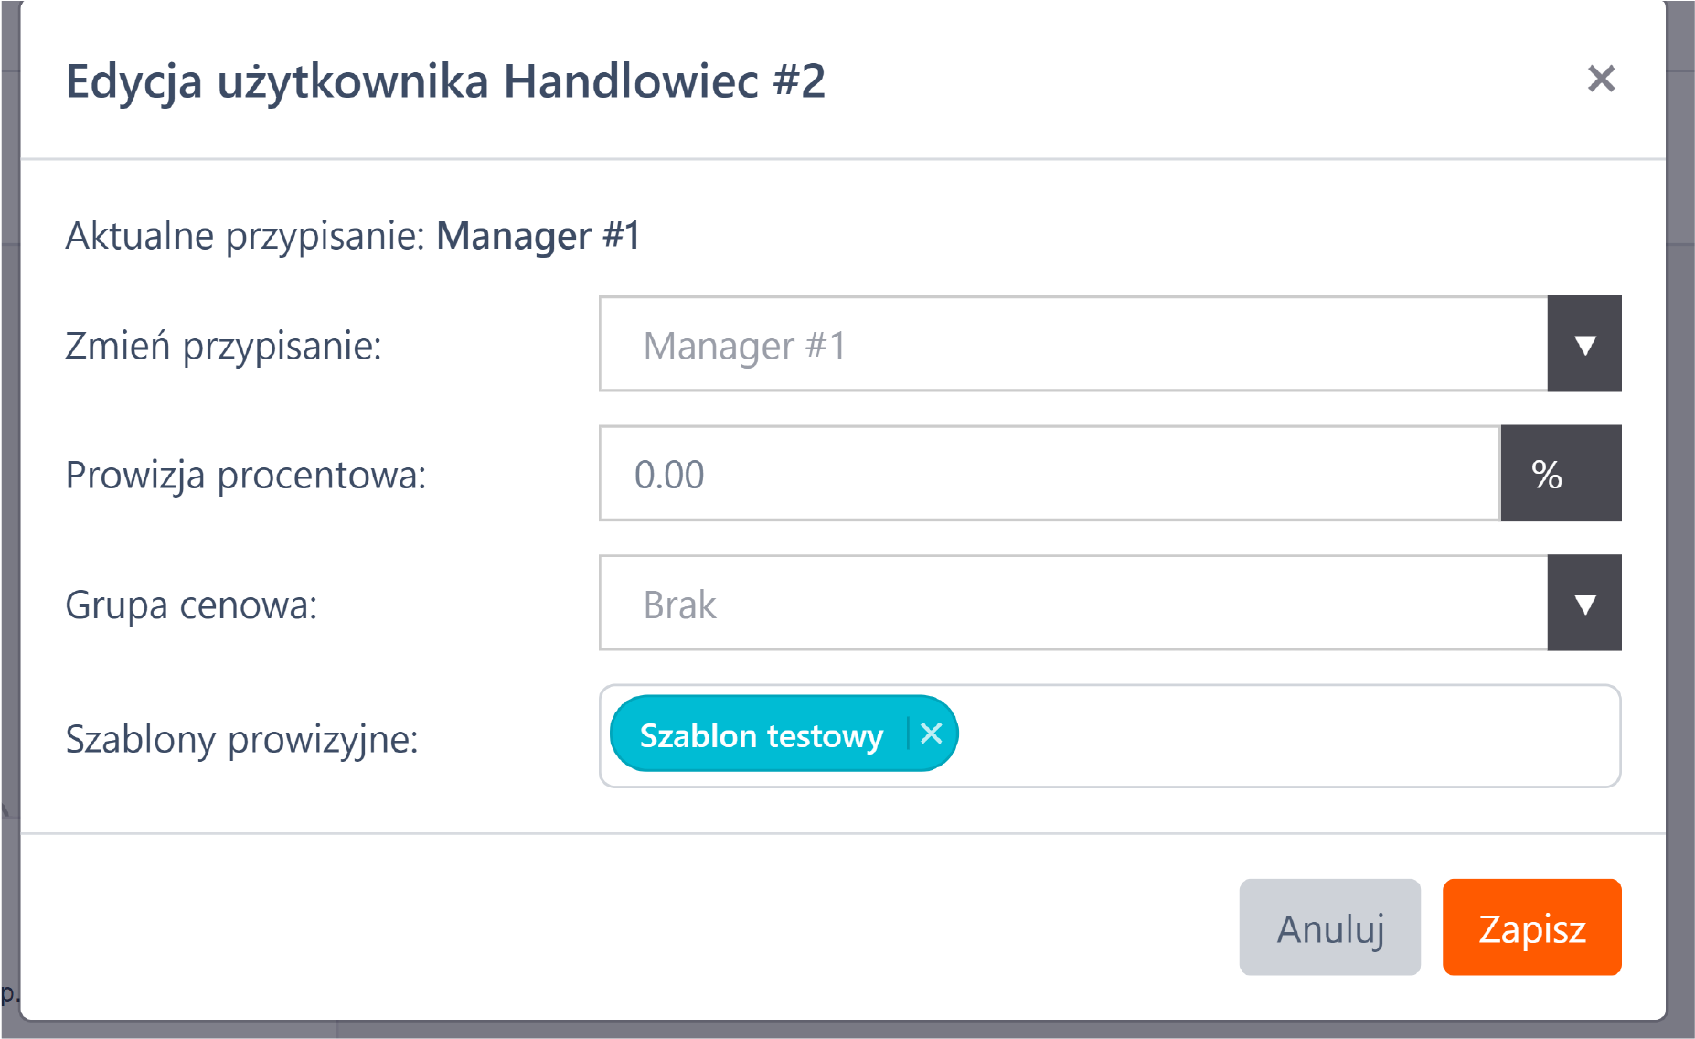Click the dialog title Edycja użytkownika Handlowiec #2
1695x1039 pixels.
445,81
